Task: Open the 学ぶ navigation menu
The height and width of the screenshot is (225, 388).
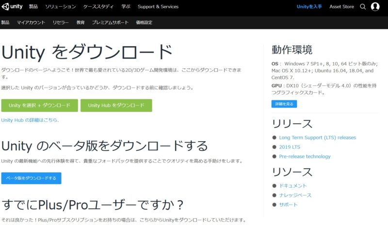Action: click(x=126, y=7)
